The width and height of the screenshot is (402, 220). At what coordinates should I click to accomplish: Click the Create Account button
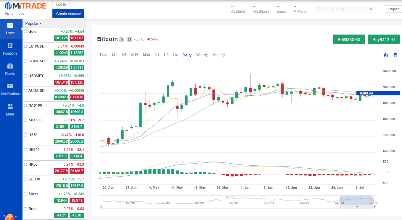pyautogui.click(x=68, y=14)
